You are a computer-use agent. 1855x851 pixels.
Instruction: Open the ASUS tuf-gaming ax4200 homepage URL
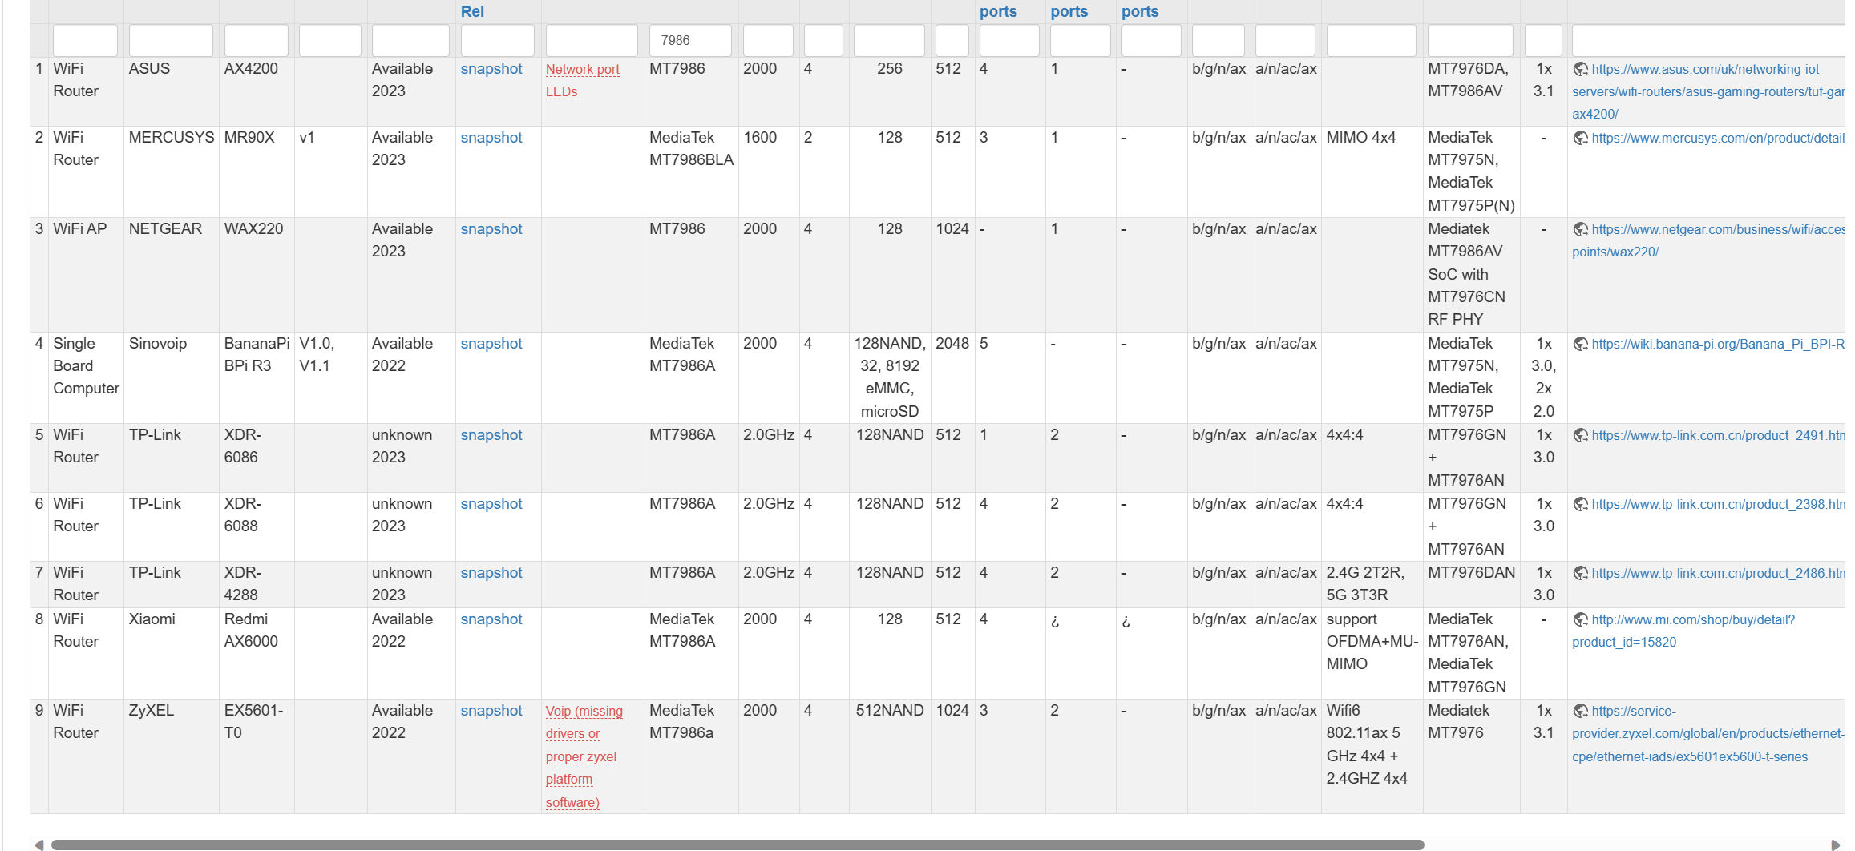[1708, 91]
